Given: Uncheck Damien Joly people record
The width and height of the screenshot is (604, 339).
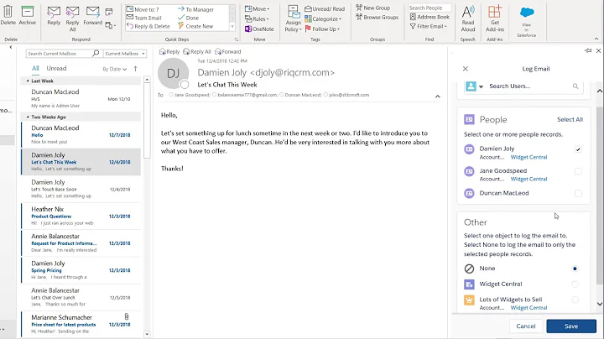Looking at the screenshot, I should [578, 149].
